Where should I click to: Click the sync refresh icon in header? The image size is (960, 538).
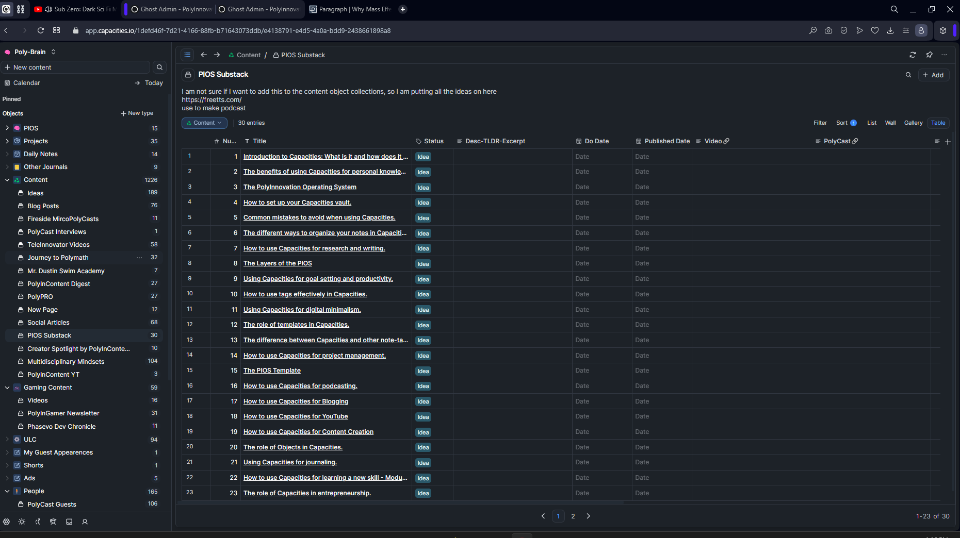(x=913, y=55)
